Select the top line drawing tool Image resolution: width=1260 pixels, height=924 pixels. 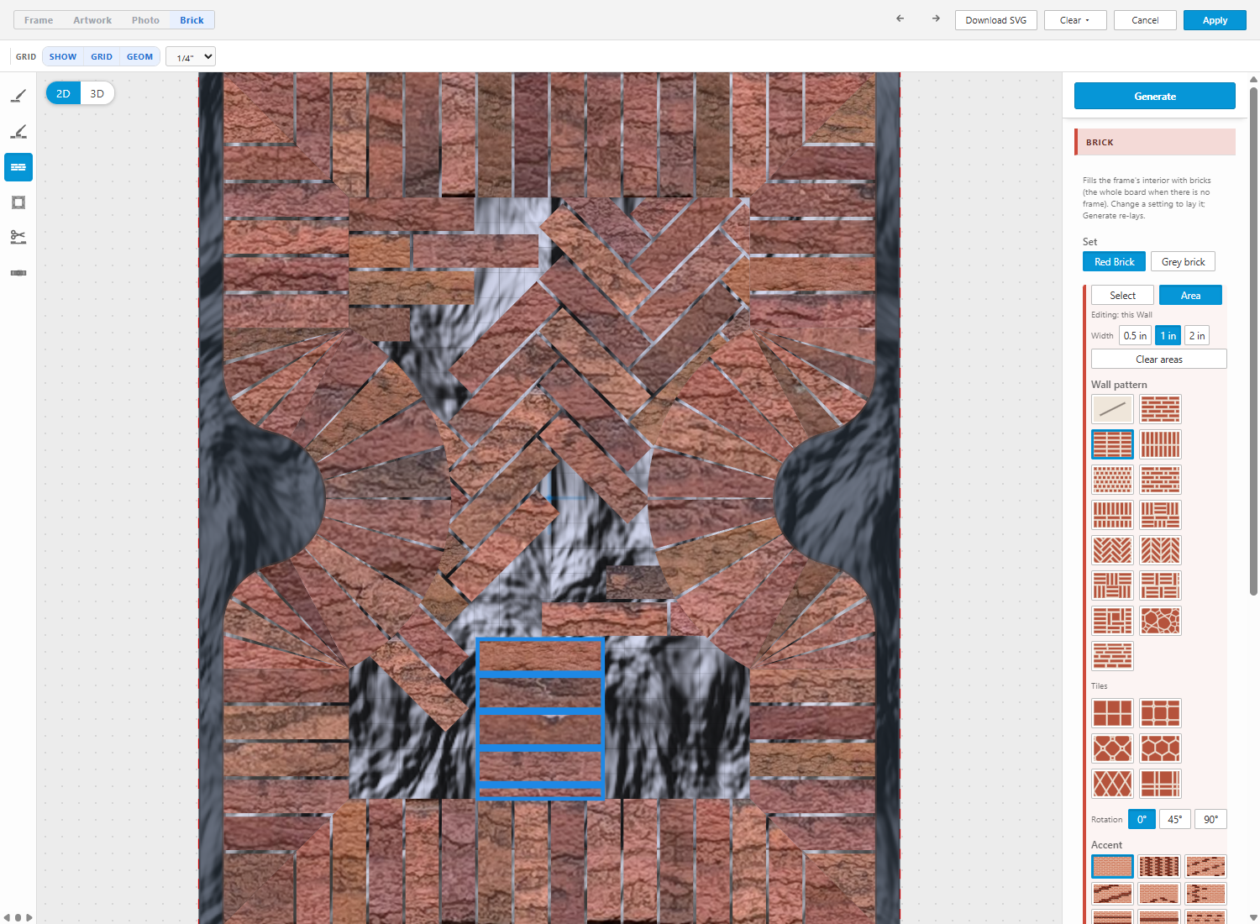[x=18, y=97]
